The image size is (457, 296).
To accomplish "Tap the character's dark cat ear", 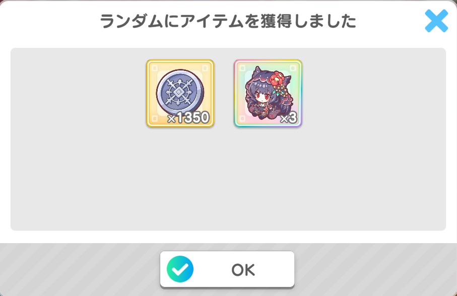I will click(257, 71).
